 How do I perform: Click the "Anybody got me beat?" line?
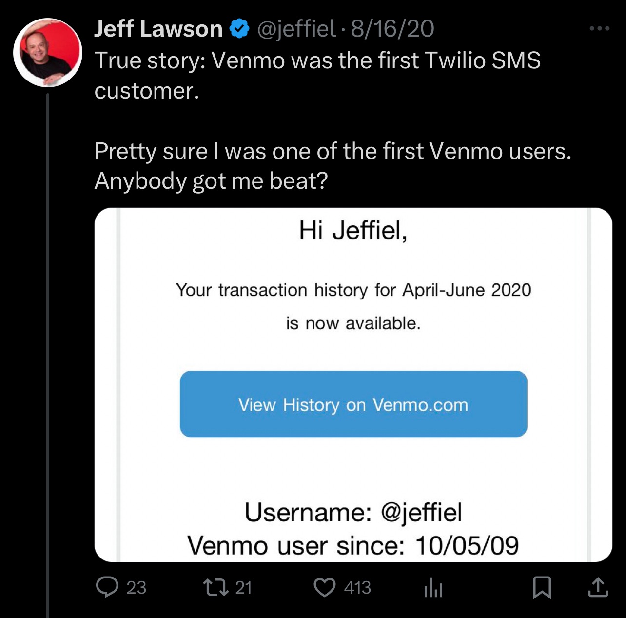pos(211,181)
